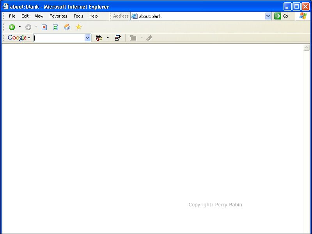Screen dimensions: 312x234
Task: Close the Internet Explorer window
Action: 306,7
